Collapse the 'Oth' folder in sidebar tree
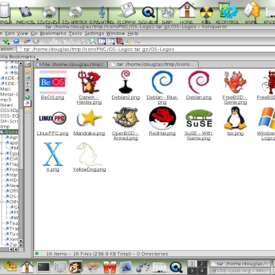Screen dimensions: 275x275 click(2, 202)
